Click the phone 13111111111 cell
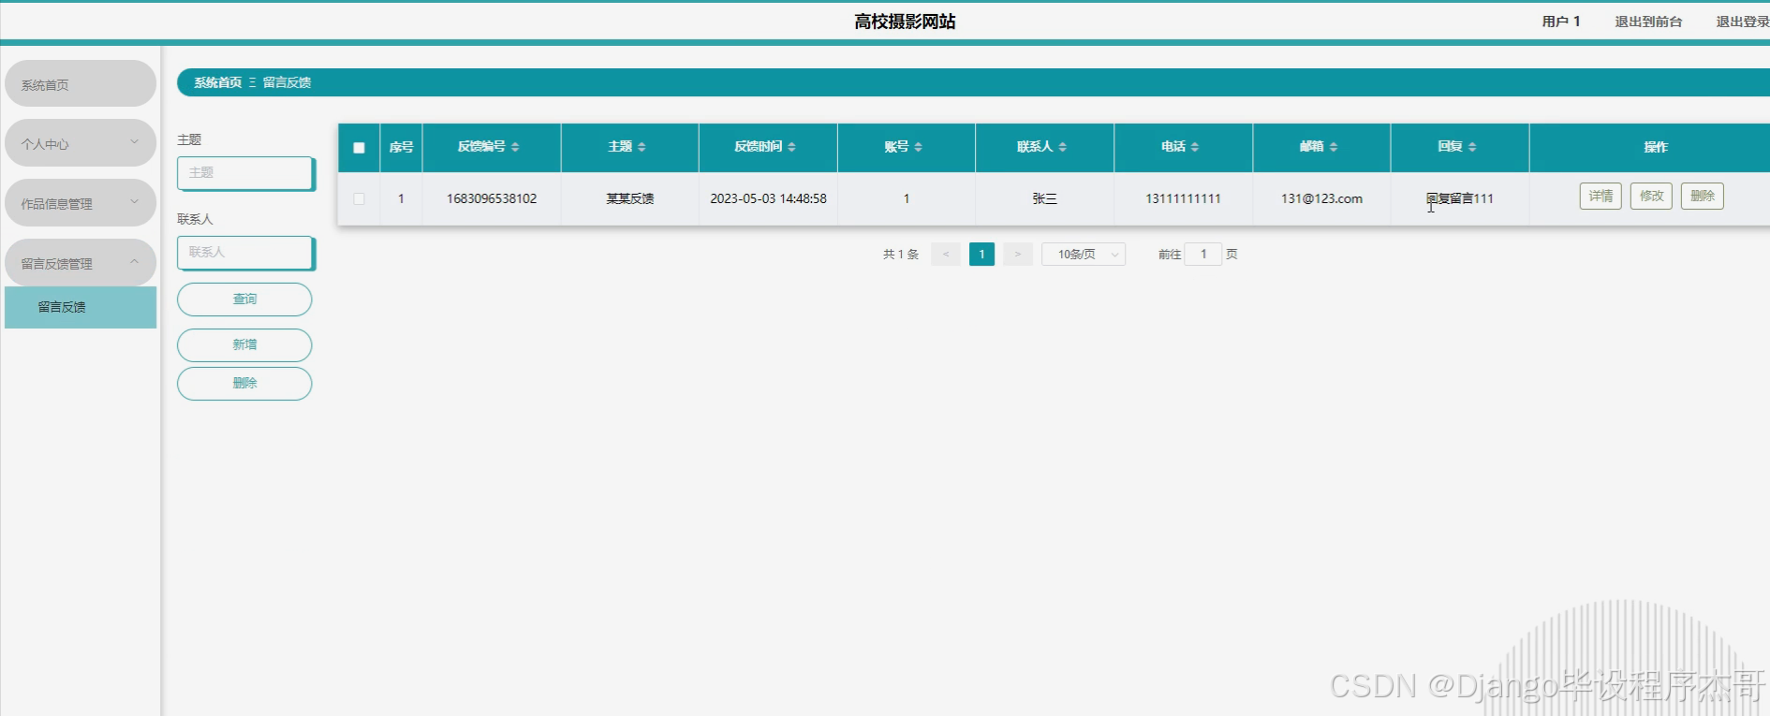The image size is (1770, 716). pyautogui.click(x=1183, y=198)
